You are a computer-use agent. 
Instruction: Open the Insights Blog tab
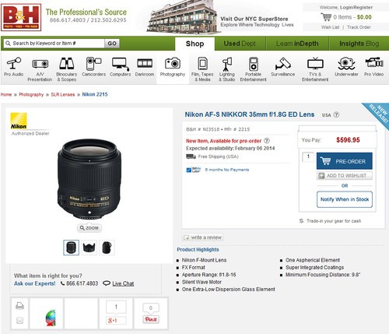coord(359,44)
